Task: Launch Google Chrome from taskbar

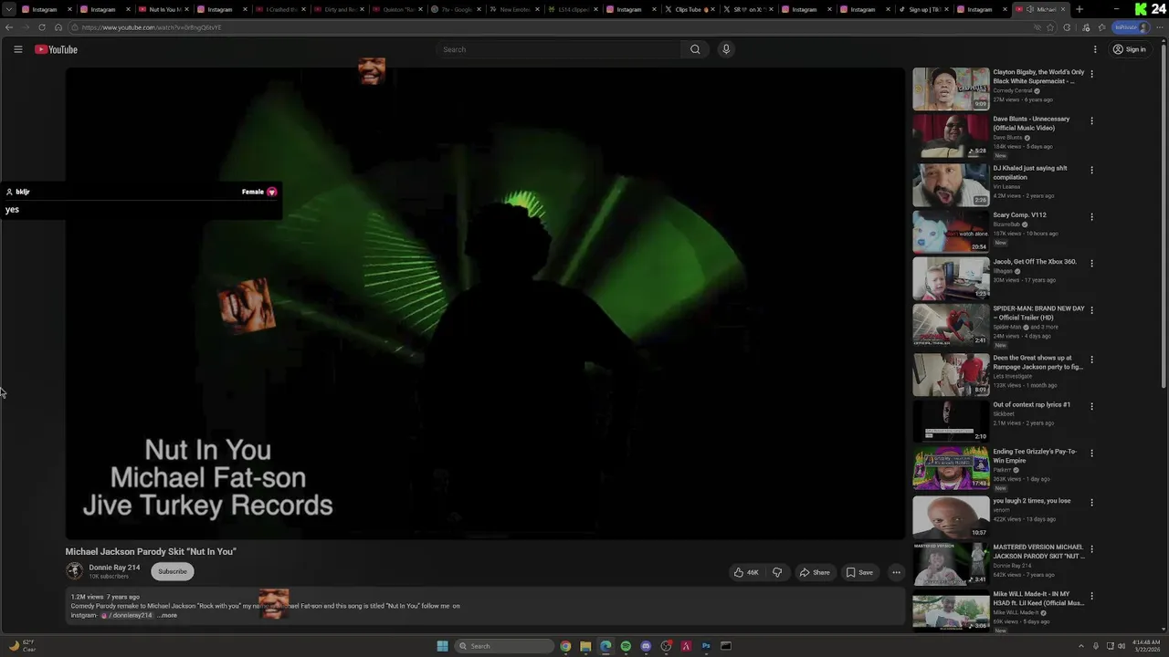Action: 565,646
